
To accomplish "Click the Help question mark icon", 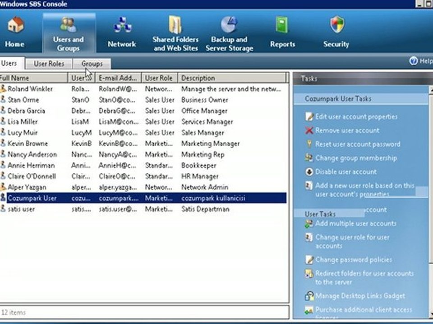I will click(413, 61).
